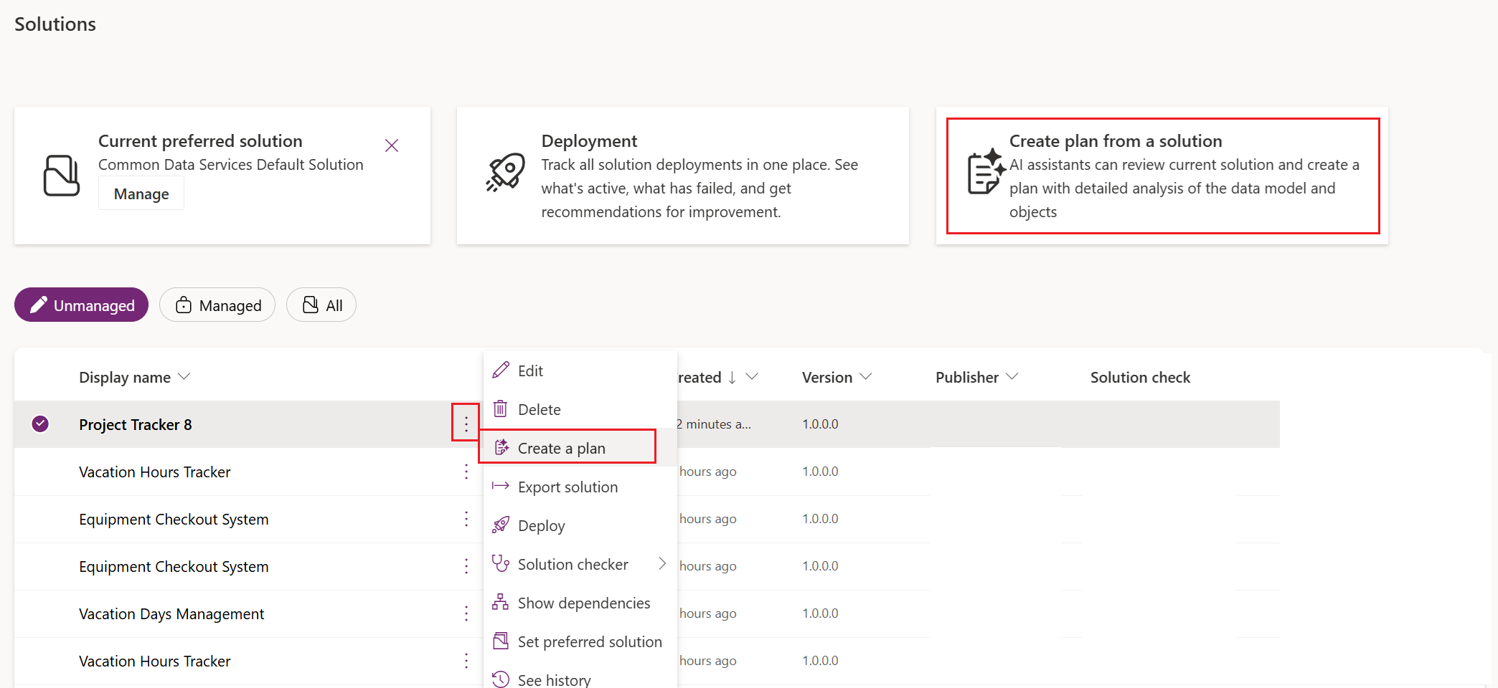Click the Set preferred solution icon
This screenshot has height=688, width=1498.
[501, 641]
